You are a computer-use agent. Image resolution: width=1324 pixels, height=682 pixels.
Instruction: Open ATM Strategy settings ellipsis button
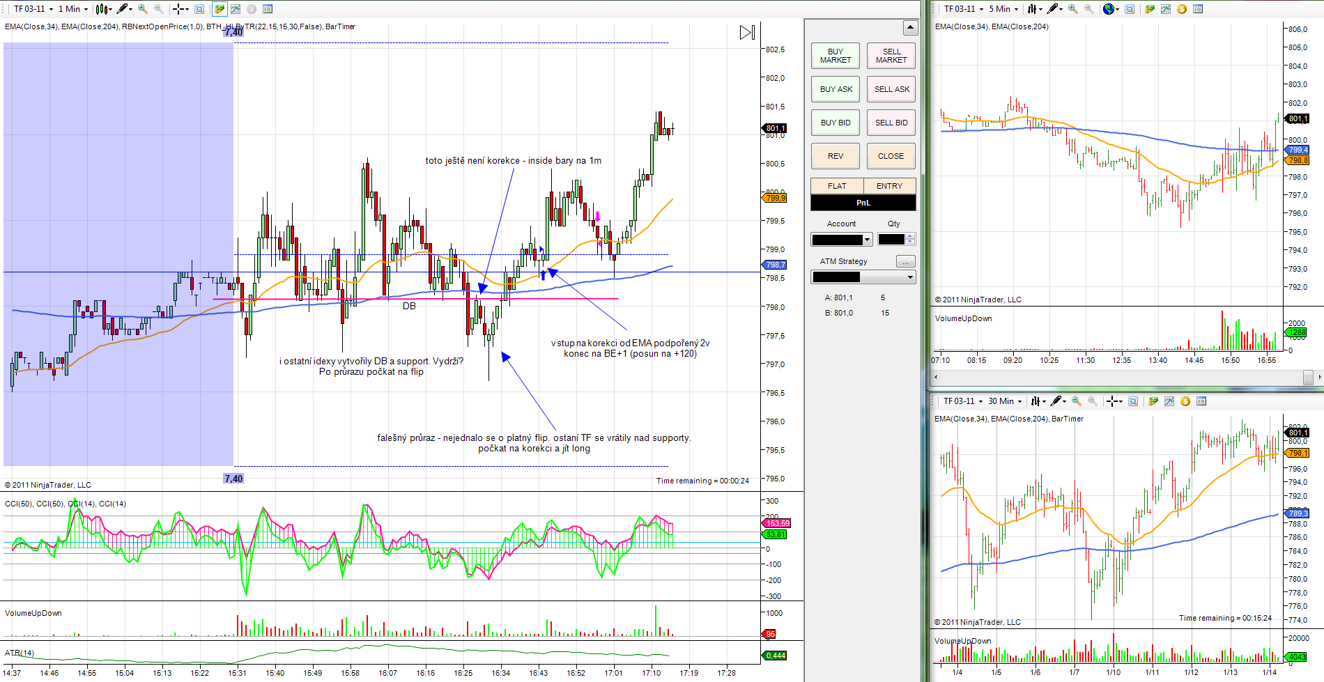(x=905, y=262)
